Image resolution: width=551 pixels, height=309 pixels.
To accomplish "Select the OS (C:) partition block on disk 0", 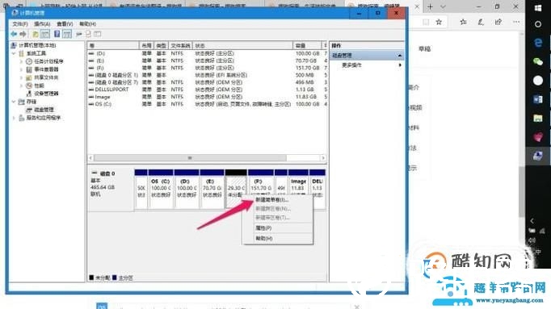I will (x=161, y=189).
